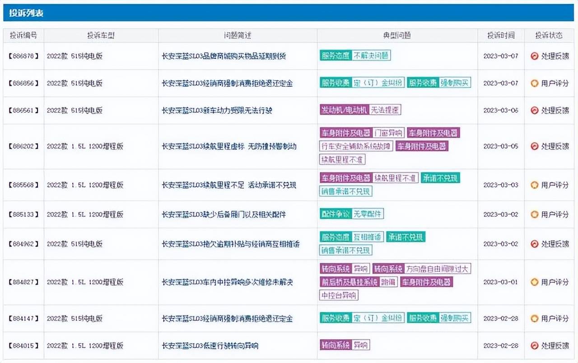Viewport: 578px width, 363px height.
Task: Click the 2022款 515纯电版 model in row 884962
Action: (x=75, y=244)
